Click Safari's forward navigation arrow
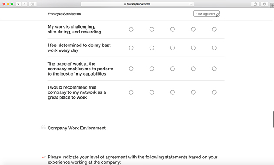This screenshot has height=165, width=274. tap(24, 4)
